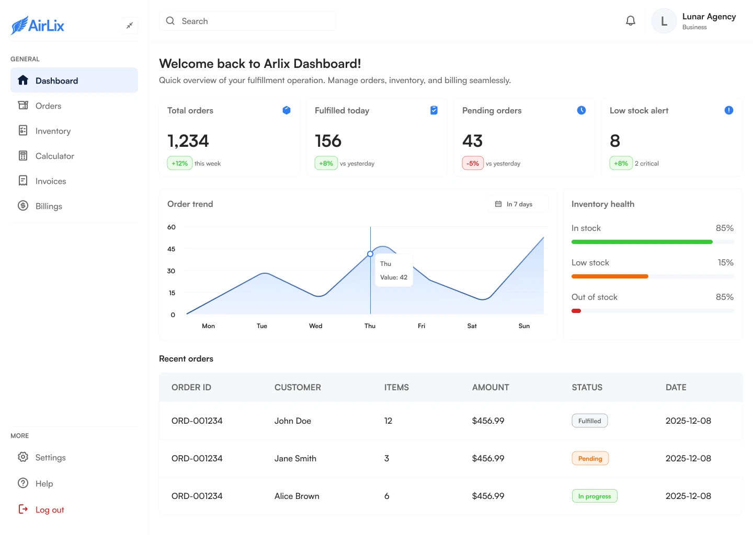Click the clock icon on Pending orders card
The width and height of the screenshot is (753, 535).
coord(581,110)
